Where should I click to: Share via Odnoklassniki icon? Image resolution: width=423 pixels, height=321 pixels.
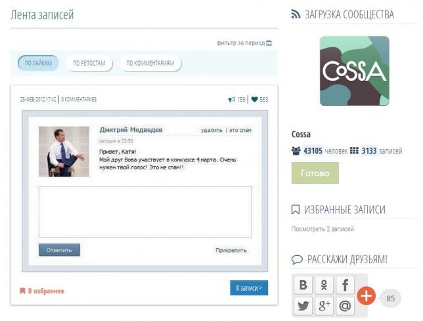(324, 285)
